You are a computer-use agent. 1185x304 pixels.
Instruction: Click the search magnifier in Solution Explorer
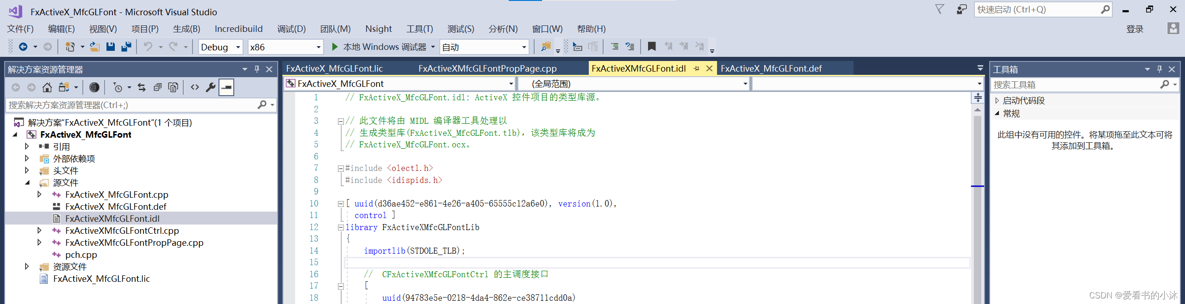262,105
